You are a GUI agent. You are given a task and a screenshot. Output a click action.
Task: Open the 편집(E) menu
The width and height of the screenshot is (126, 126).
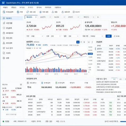(14, 7)
